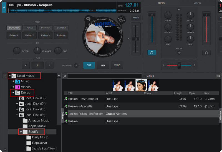Select the SCRATCH pad mode

click(46, 28)
